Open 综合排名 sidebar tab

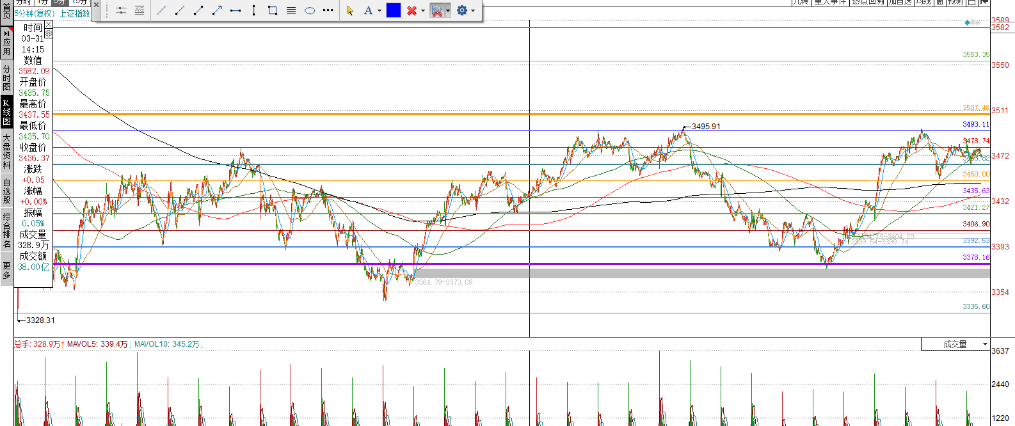[6, 231]
